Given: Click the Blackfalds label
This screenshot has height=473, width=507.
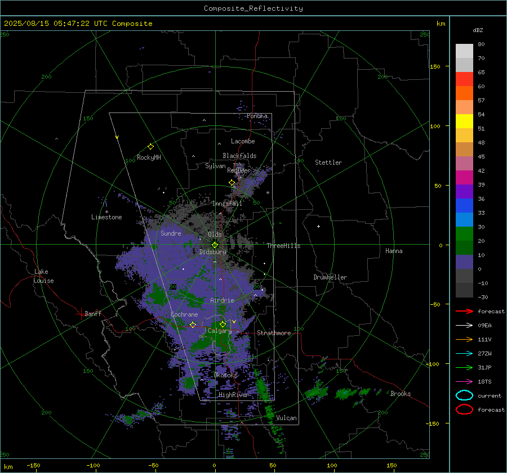Looking at the screenshot, I should [x=239, y=156].
